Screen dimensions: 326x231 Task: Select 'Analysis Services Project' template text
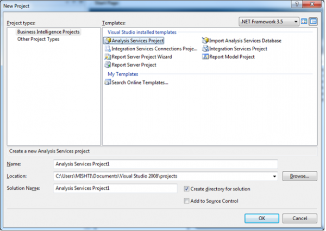tap(137, 41)
